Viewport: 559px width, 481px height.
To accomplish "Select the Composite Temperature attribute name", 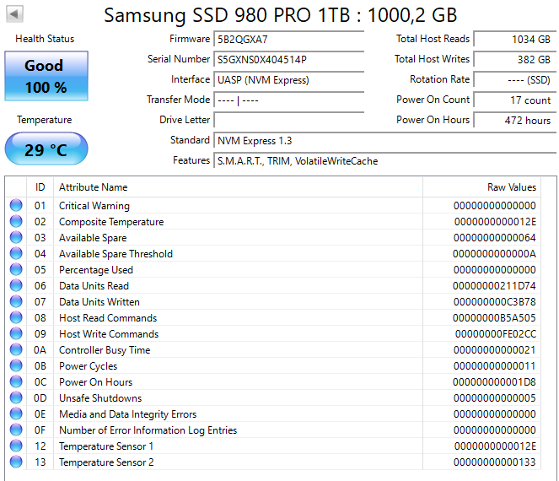I will coord(111,222).
